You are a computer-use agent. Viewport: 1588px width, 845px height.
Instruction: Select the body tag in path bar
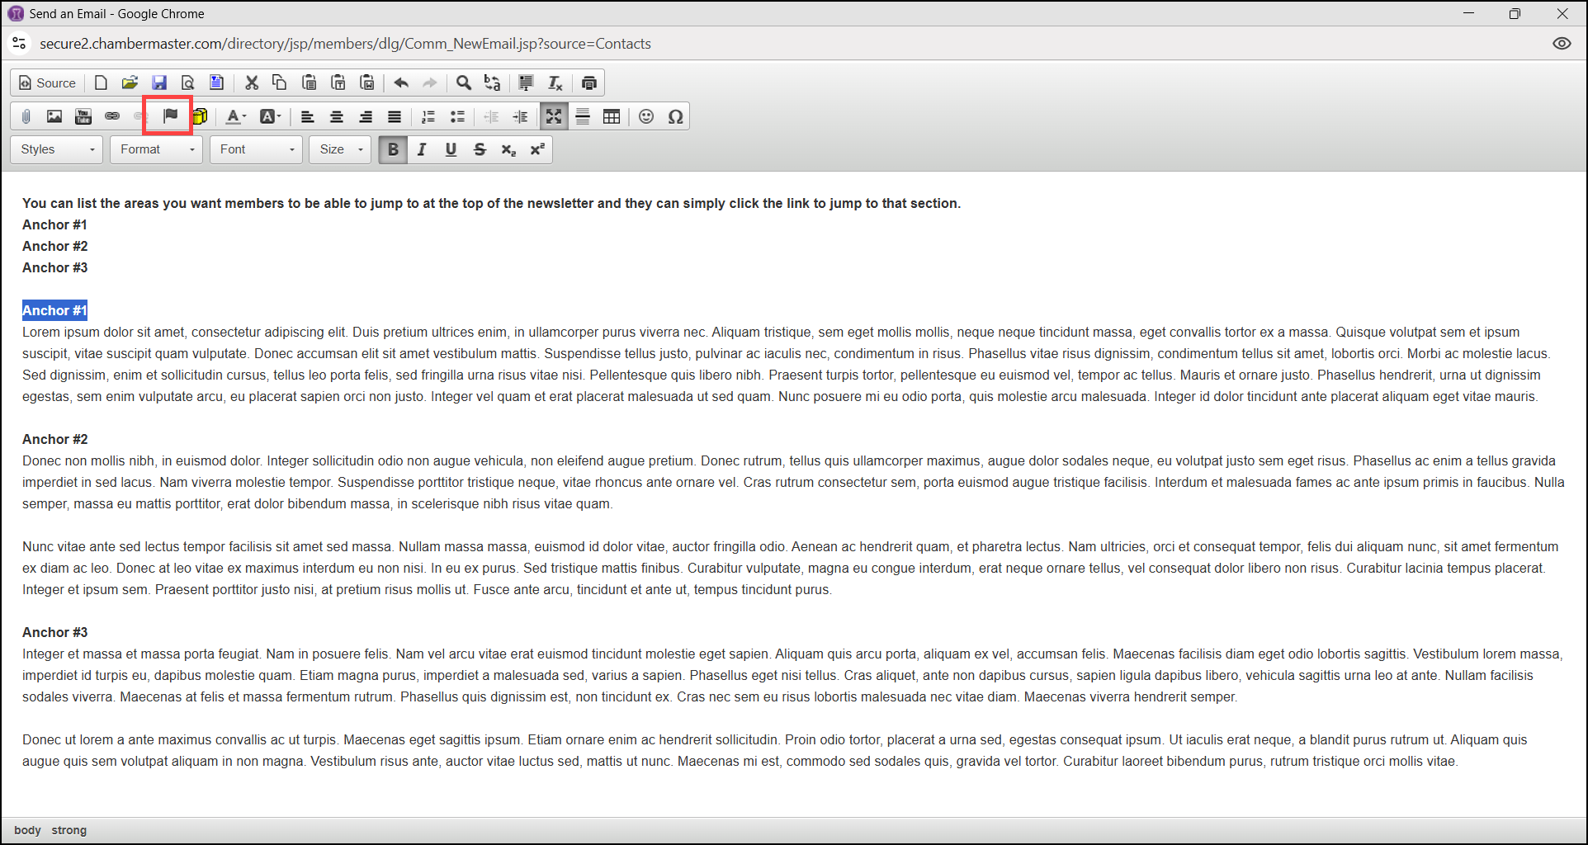[27, 830]
